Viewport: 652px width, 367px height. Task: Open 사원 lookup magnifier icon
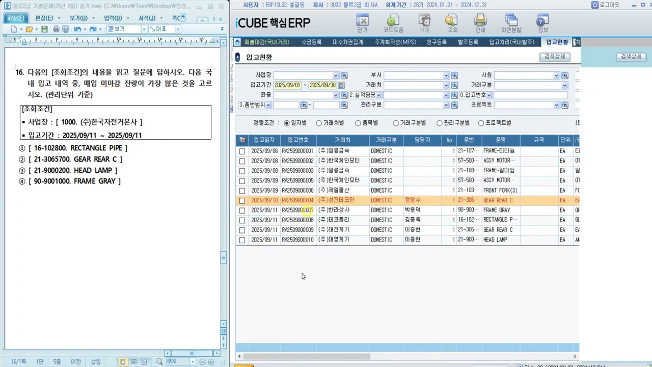(x=564, y=75)
